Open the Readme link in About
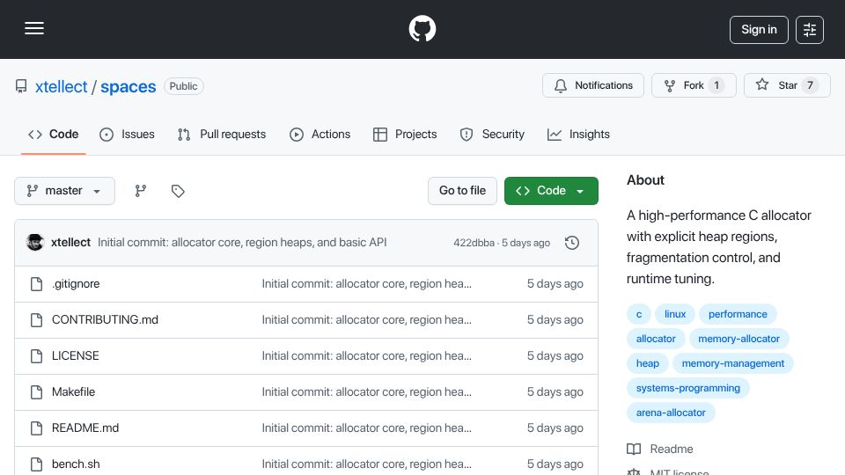The height and width of the screenshot is (475, 845). coord(660,449)
